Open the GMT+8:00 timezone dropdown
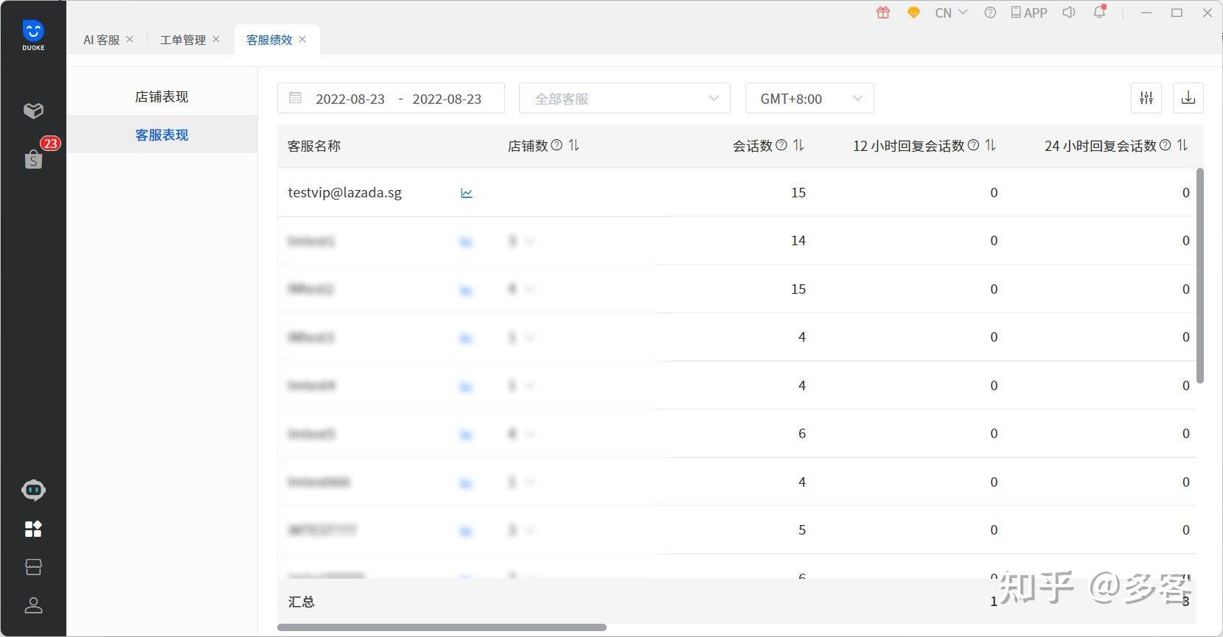This screenshot has width=1223, height=637. [x=809, y=98]
